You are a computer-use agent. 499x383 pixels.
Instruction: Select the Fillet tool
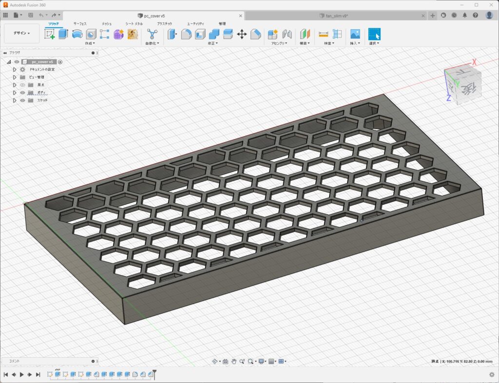coord(186,34)
